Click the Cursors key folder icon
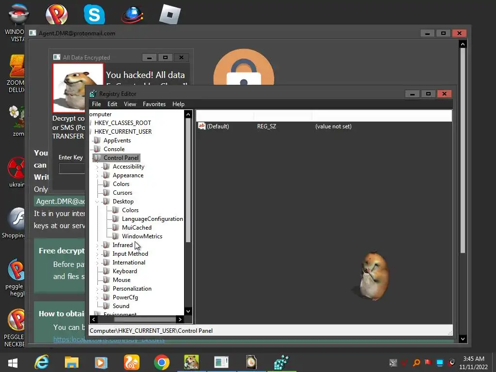This screenshot has height=372, width=496. [x=106, y=193]
